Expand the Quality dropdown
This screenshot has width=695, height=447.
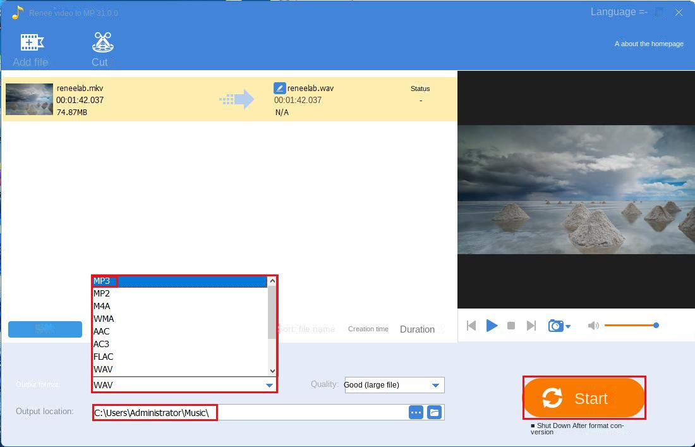[435, 385]
